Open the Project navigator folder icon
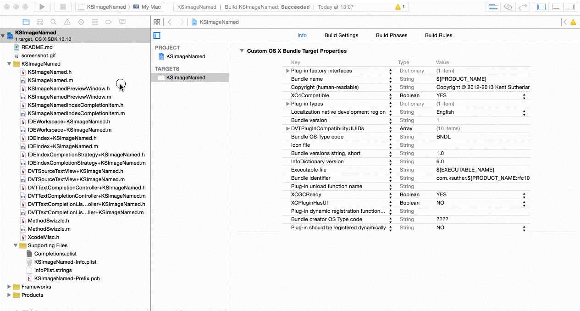 point(26,22)
